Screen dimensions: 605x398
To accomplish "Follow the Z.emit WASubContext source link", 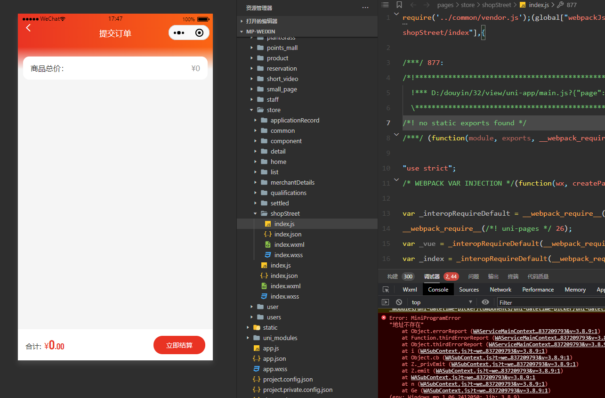I will pos(498,371).
